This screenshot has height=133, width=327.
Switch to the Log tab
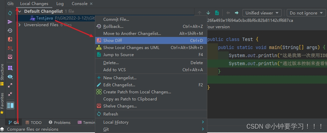pos(60,4)
